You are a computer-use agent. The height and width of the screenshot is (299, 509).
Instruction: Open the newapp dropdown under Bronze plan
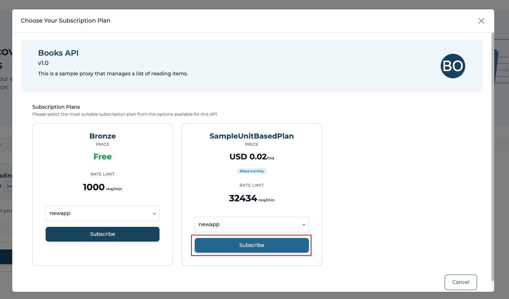[x=102, y=213]
